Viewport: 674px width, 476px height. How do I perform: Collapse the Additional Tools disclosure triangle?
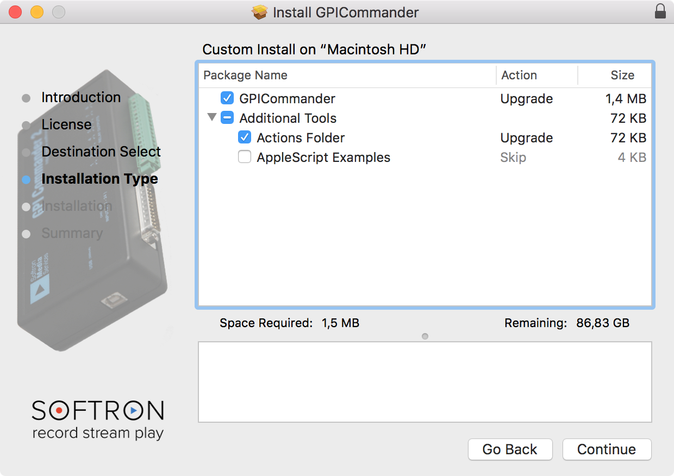[x=212, y=117]
